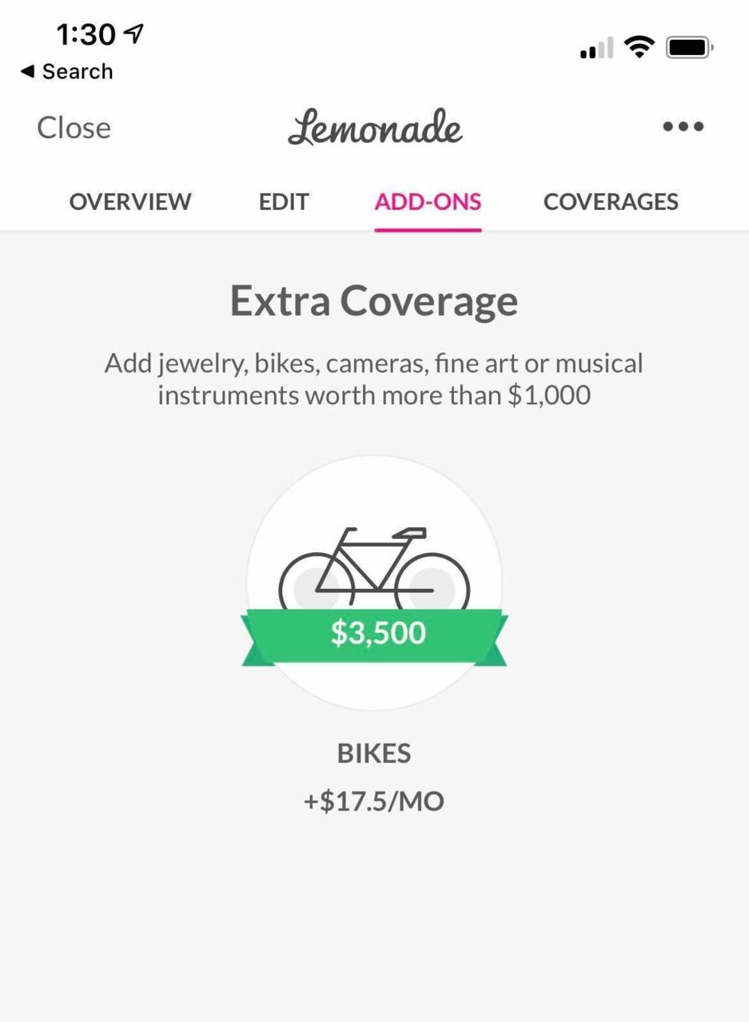Switch to the EDIT tab
This screenshot has height=1022, width=749.
pyautogui.click(x=284, y=201)
